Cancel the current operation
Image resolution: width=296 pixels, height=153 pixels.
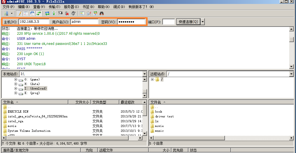[60, 13]
